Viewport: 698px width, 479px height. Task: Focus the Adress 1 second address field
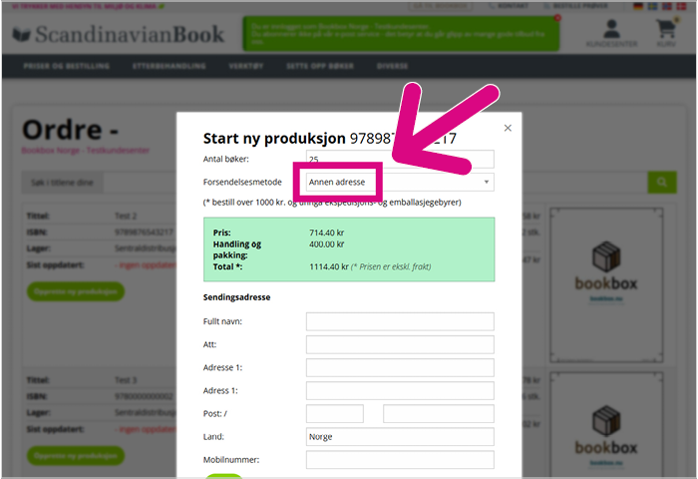coord(400,390)
